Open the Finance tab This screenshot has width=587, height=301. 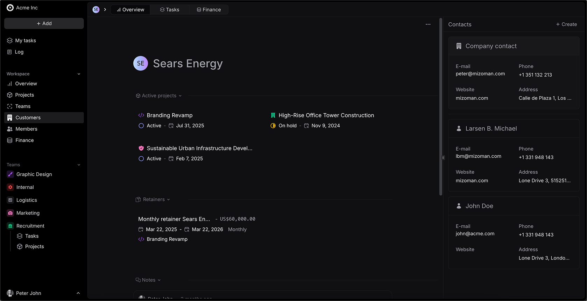pyautogui.click(x=209, y=10)
